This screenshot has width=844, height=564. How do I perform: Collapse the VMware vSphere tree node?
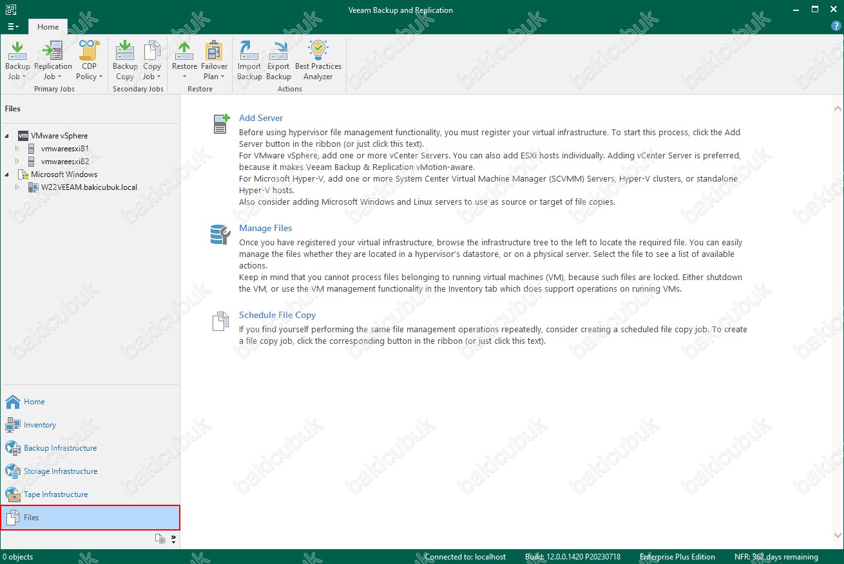click(x=7, y=136)
